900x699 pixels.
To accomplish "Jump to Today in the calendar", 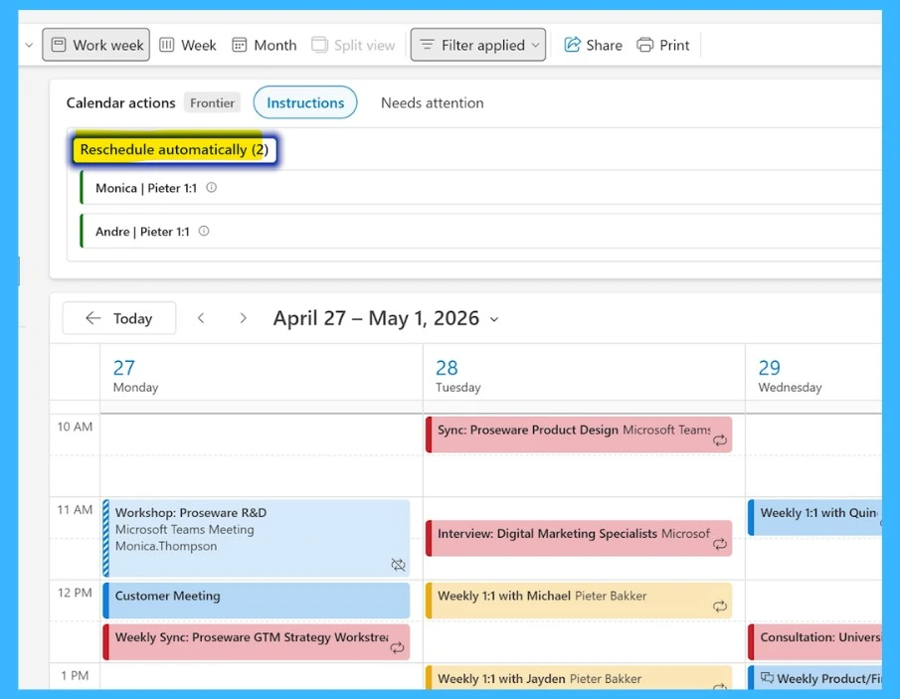I will click(x=118, y=318).
